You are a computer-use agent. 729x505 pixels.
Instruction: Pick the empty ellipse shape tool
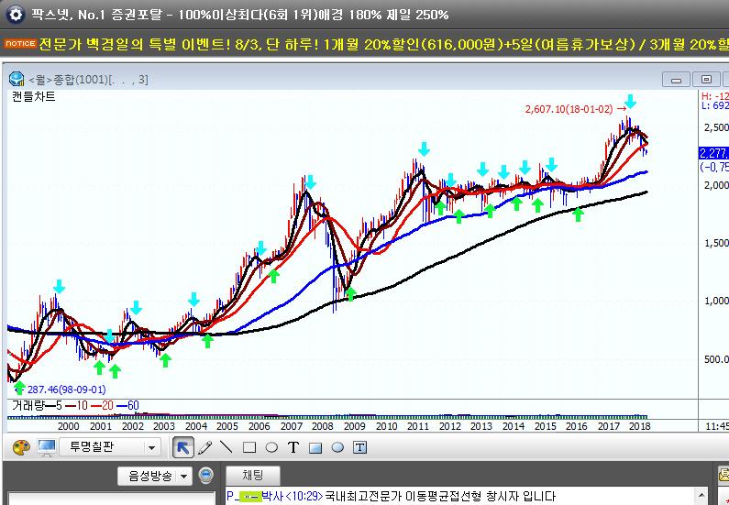271,447
